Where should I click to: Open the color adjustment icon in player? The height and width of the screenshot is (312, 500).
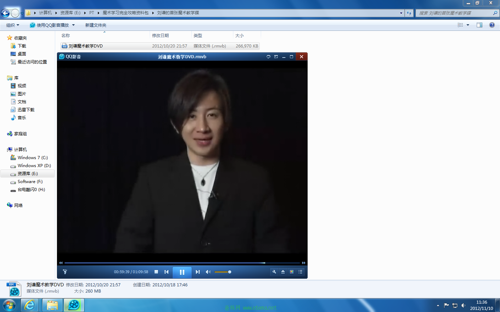292,272
